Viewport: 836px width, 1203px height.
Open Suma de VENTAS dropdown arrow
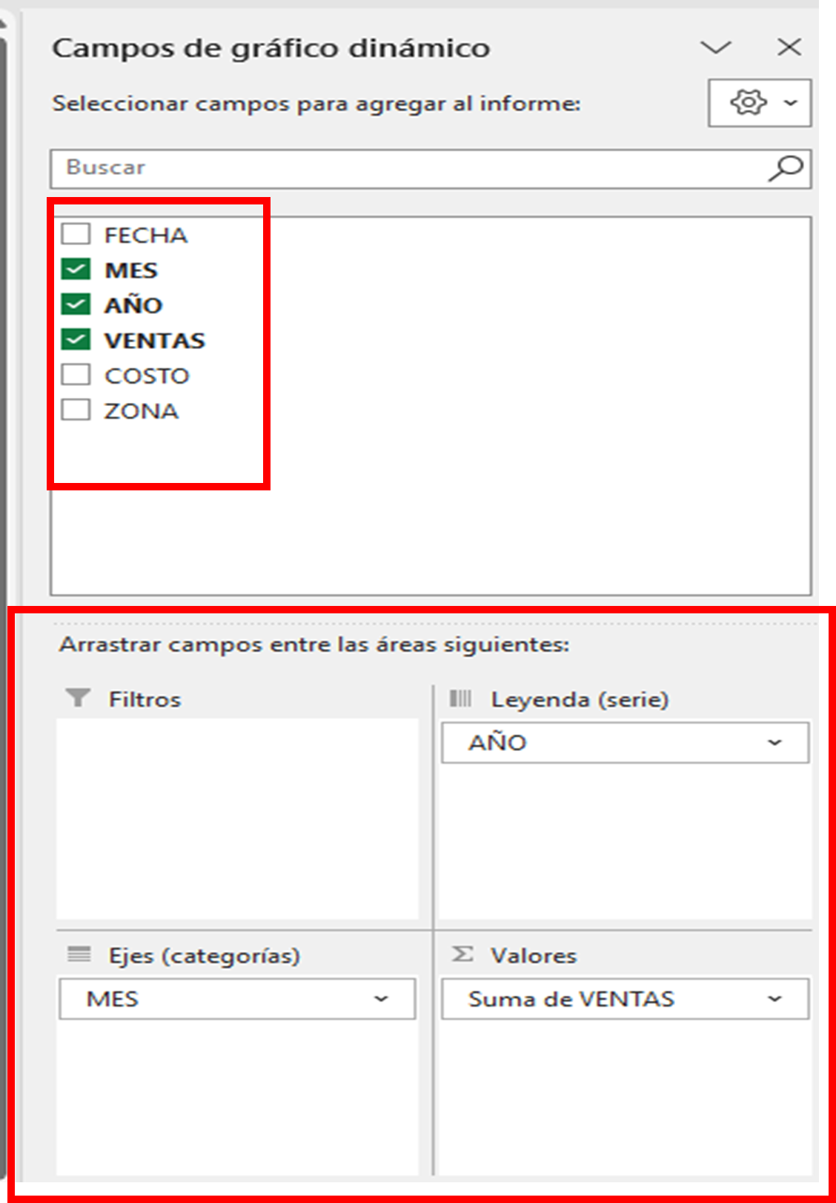pyautogui.click(x=774, y=999)
